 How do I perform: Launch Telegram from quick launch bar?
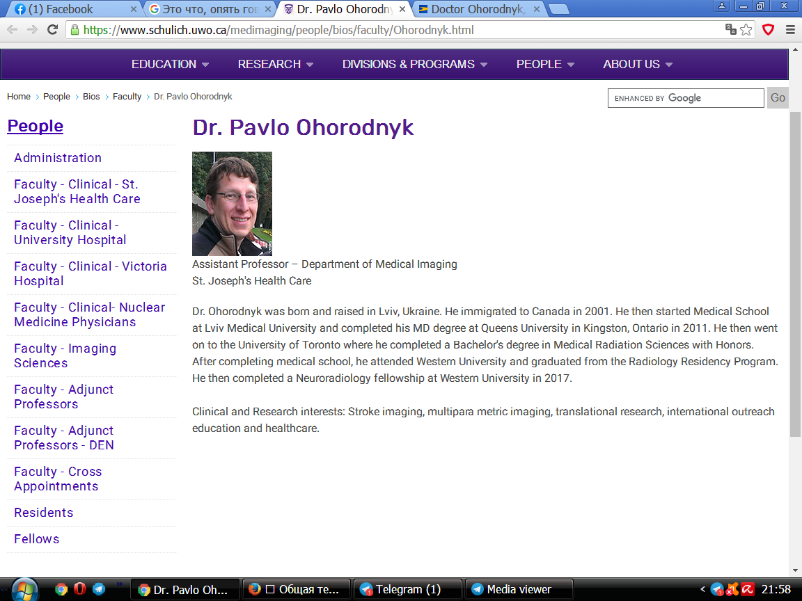[99, 589]
